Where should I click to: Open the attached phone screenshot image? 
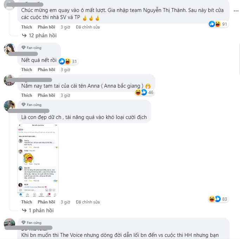coord(38,160)
